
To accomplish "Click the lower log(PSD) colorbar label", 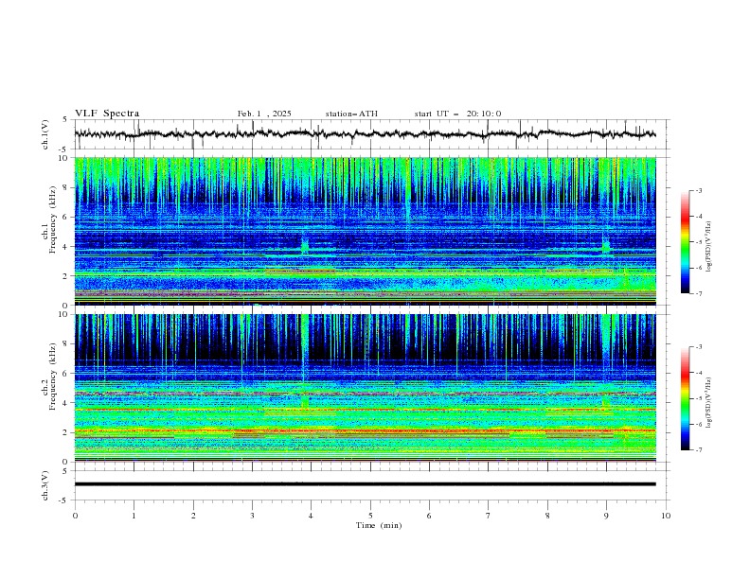I will (708, 403).
